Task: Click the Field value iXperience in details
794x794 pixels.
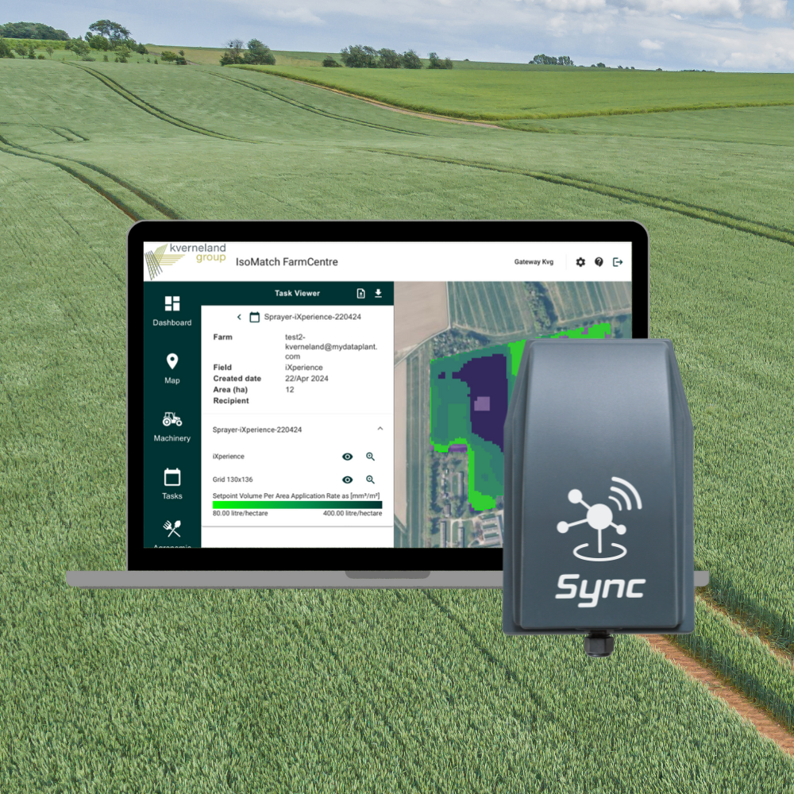Action: 304,367
